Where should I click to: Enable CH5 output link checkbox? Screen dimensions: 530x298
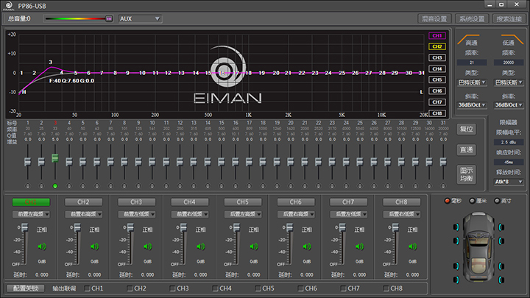[258, 288]
